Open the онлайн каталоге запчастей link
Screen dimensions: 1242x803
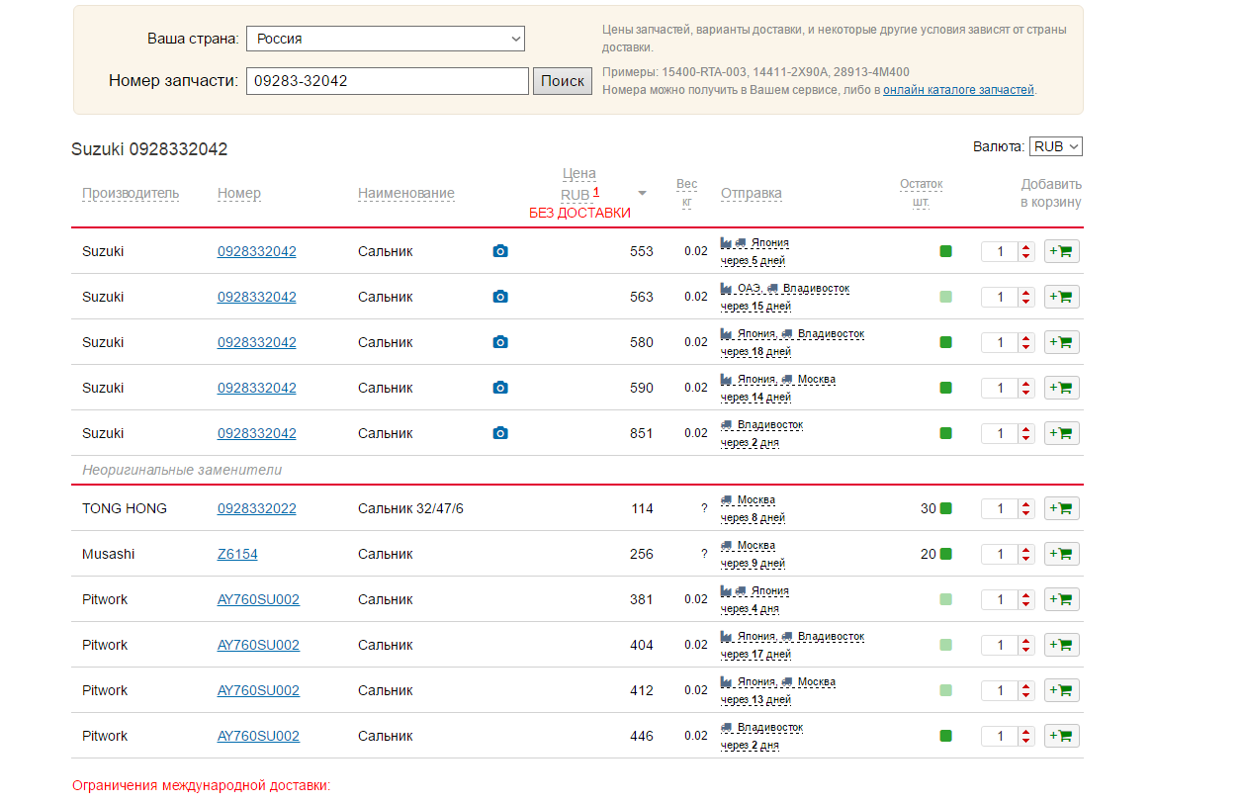[x=957, y=90]
